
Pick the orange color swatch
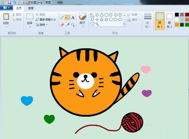177,25
